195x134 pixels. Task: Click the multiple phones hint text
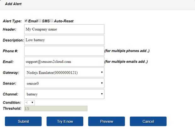pos(127,51)
